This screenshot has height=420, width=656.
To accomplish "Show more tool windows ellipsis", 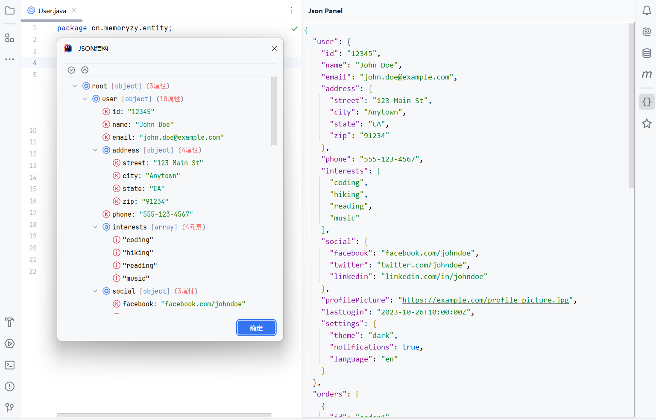I will 9,59.
